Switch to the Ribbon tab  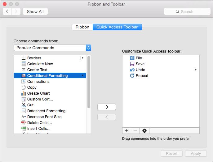pos(82,27)
